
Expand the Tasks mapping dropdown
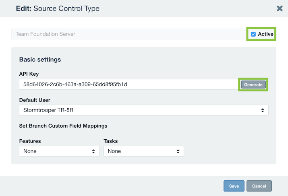pyautogui.click(x=144, y=151)
